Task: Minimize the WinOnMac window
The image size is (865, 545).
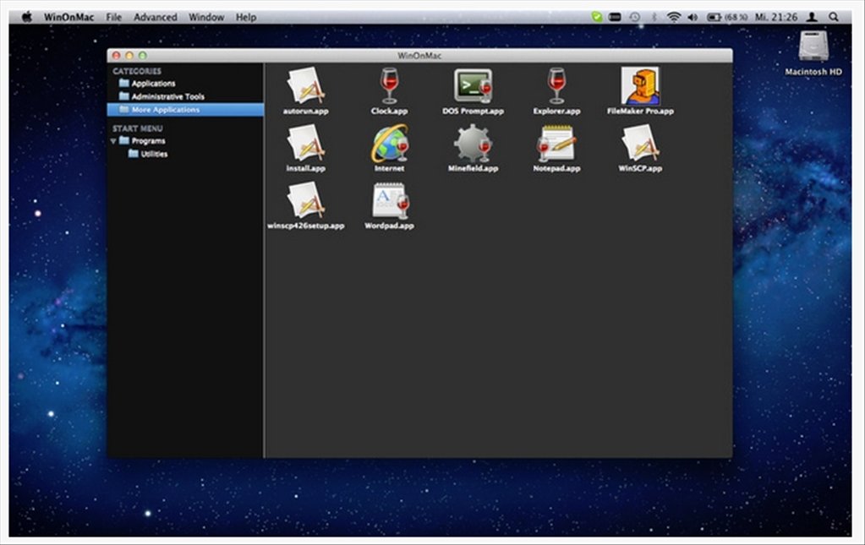Action: 129,56
